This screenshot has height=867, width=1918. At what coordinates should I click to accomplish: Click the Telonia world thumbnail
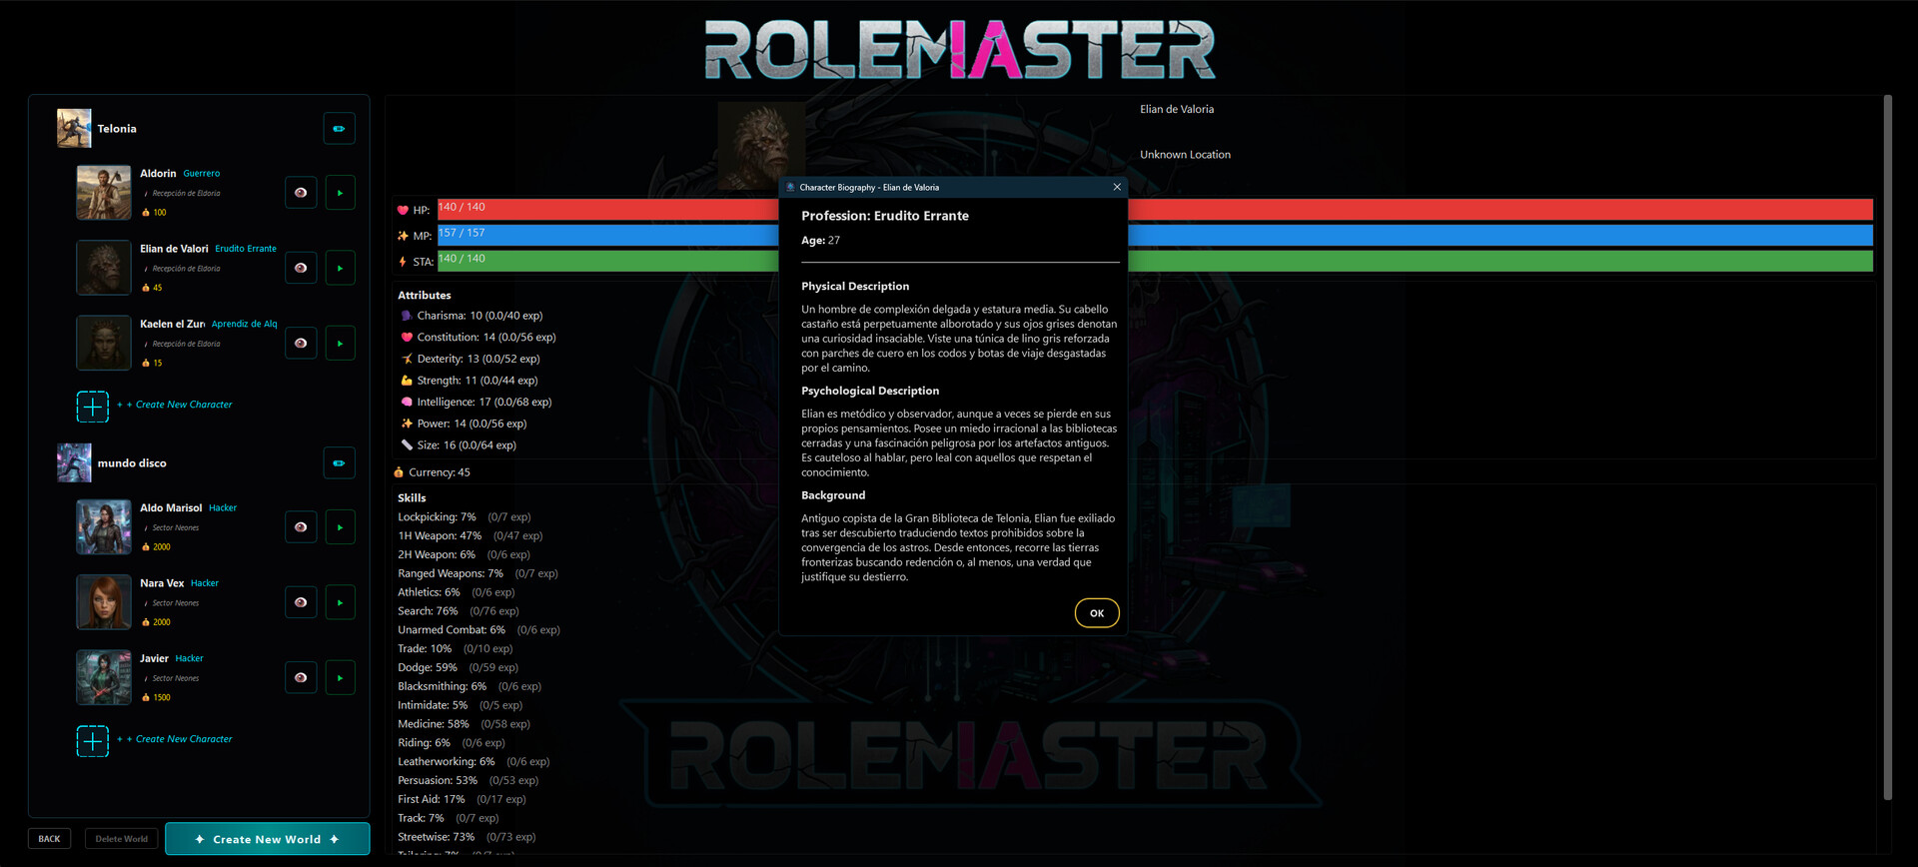click(74, 129)
